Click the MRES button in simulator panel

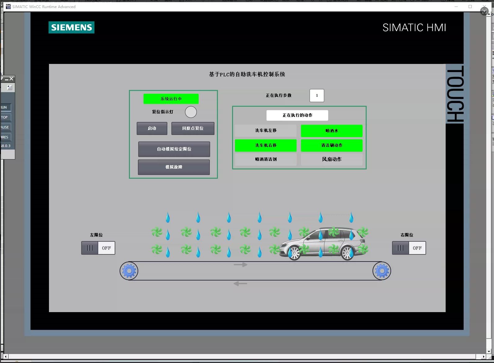pyautogui.click(x=6, y=137)
